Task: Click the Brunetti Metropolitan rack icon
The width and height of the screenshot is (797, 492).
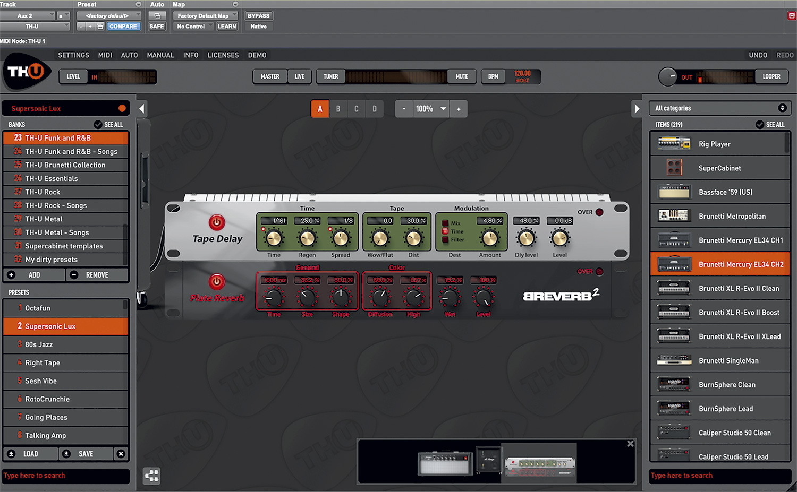Action: 674,215
